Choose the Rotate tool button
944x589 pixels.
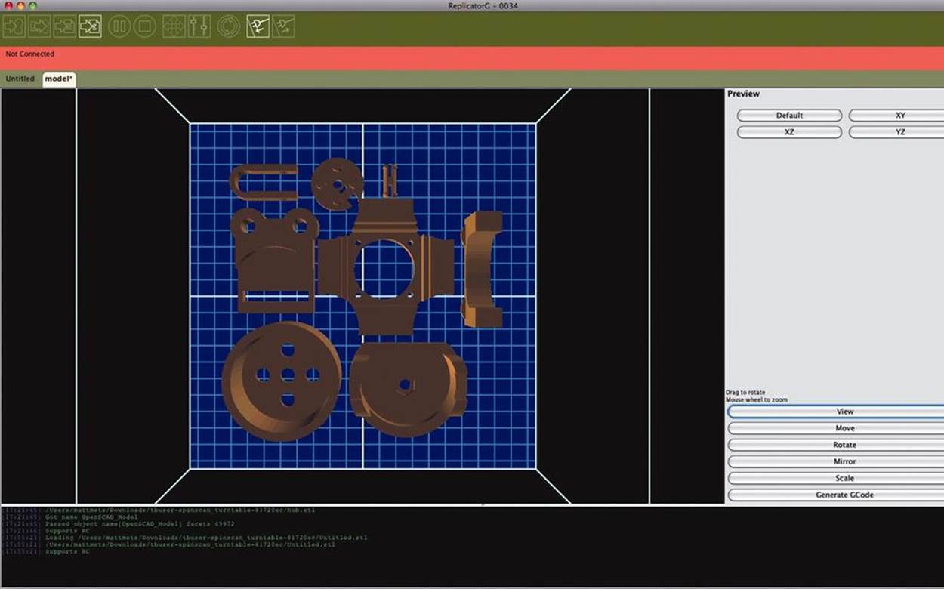[836, 445]
